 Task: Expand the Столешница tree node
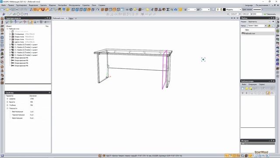pos(10,34)
